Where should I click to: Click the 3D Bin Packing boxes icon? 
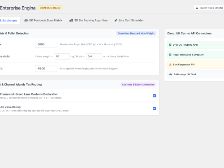[71, 20]
